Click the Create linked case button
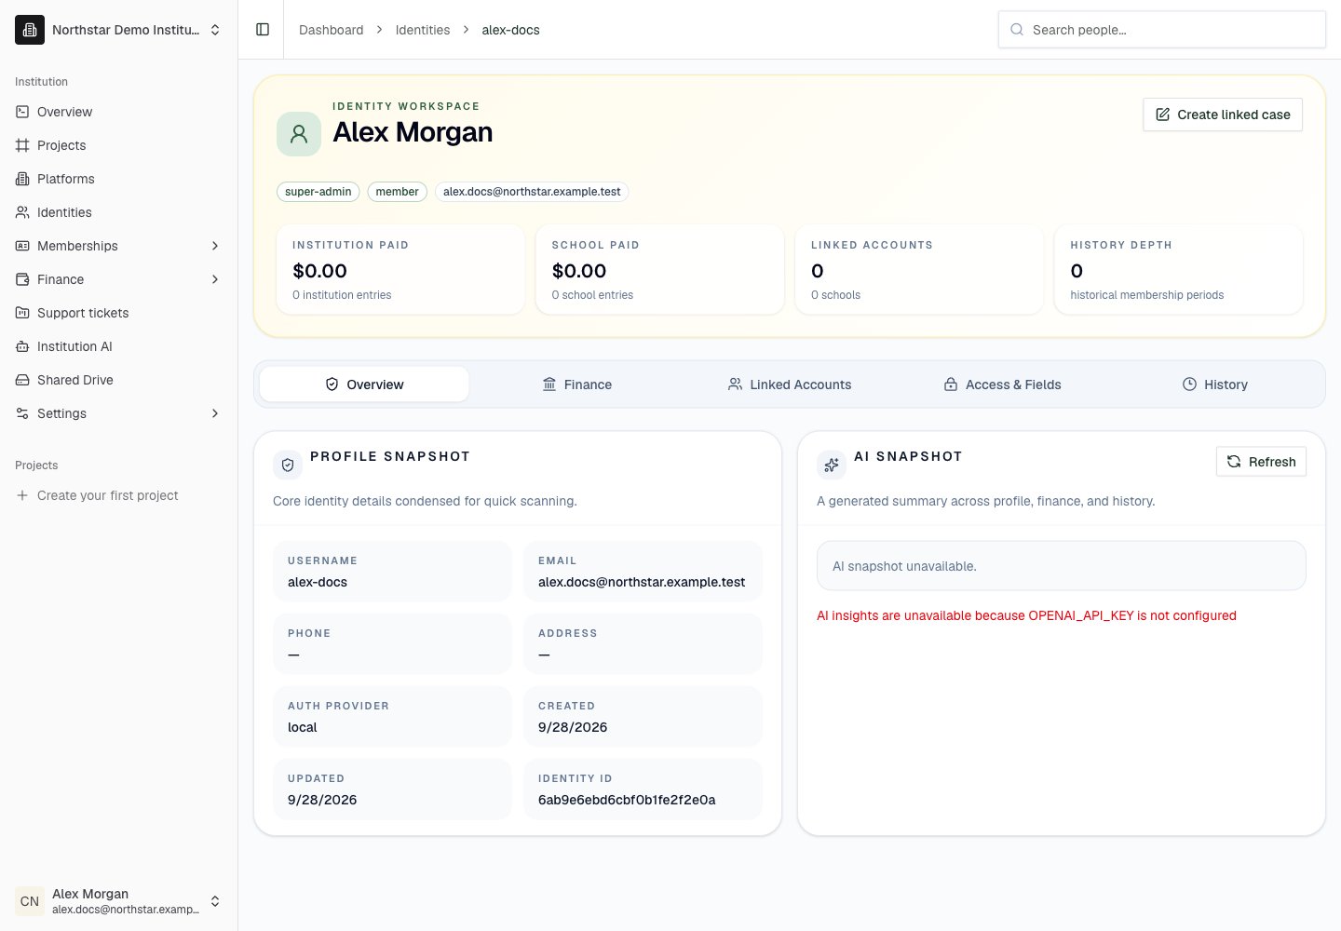The image size is (1341, 931). click(1223, 115)
